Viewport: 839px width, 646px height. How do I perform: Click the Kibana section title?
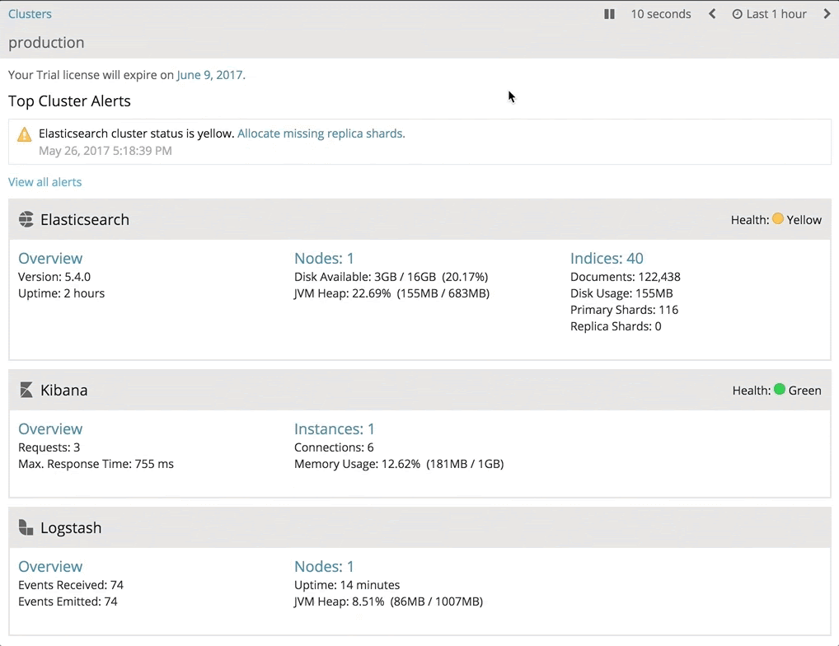(x=64, y=390)
